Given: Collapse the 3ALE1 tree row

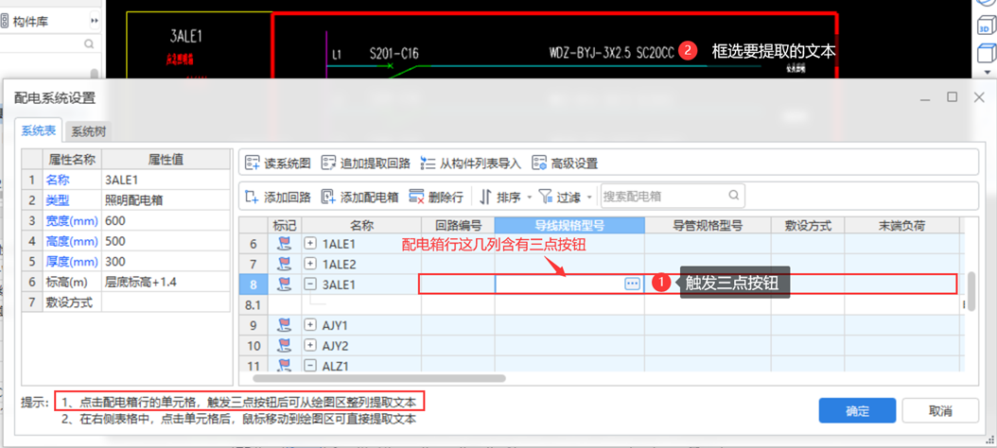Looking at the screenshot, I should click(x=310, y=284).
